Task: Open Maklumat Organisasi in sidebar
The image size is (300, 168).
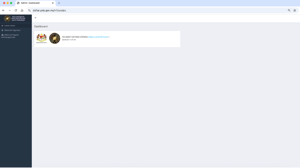Action: tap(12, 30)
